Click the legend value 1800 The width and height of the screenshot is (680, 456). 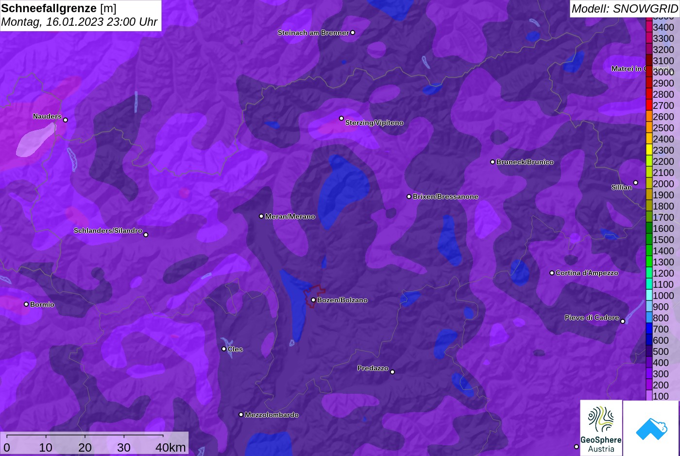[x=663, y=206]
